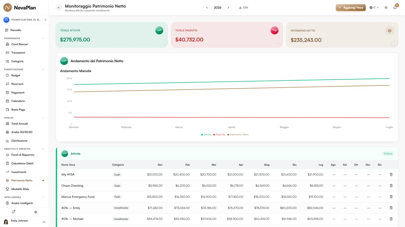Click the Calendario icon
Image resolution: width=405 pixels, height=227 pixels.
(x=8, y=101)
